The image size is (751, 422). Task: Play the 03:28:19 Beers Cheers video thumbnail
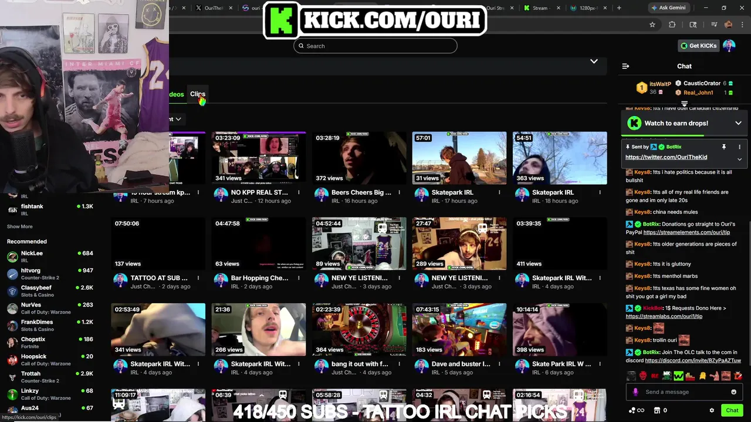coord(359,158)
